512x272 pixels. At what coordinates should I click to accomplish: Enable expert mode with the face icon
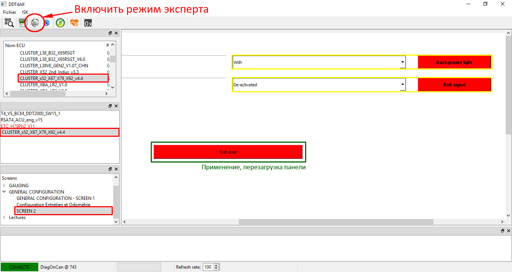pos(35,23)
